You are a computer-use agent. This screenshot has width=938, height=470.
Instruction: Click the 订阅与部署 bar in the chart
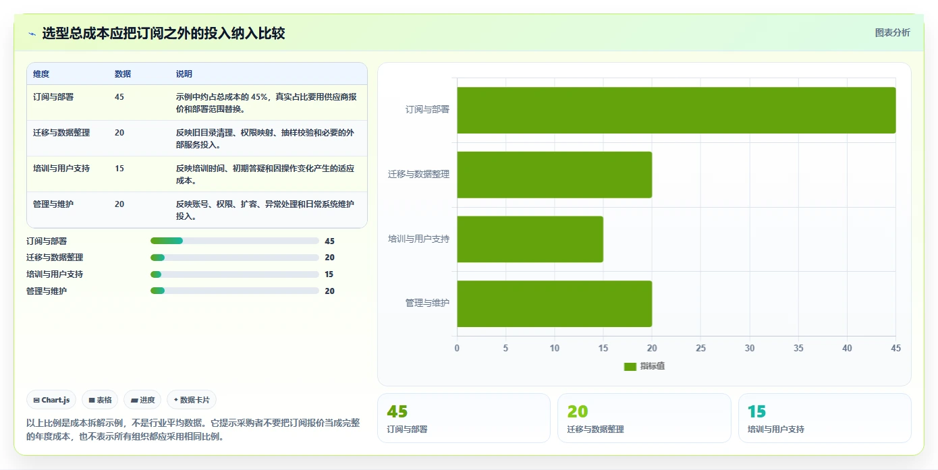676,110
